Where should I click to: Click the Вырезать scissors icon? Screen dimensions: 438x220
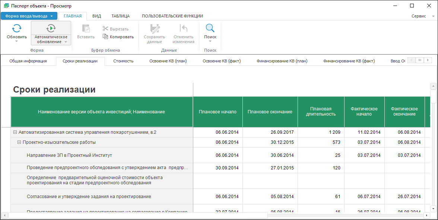coord(105,29)
